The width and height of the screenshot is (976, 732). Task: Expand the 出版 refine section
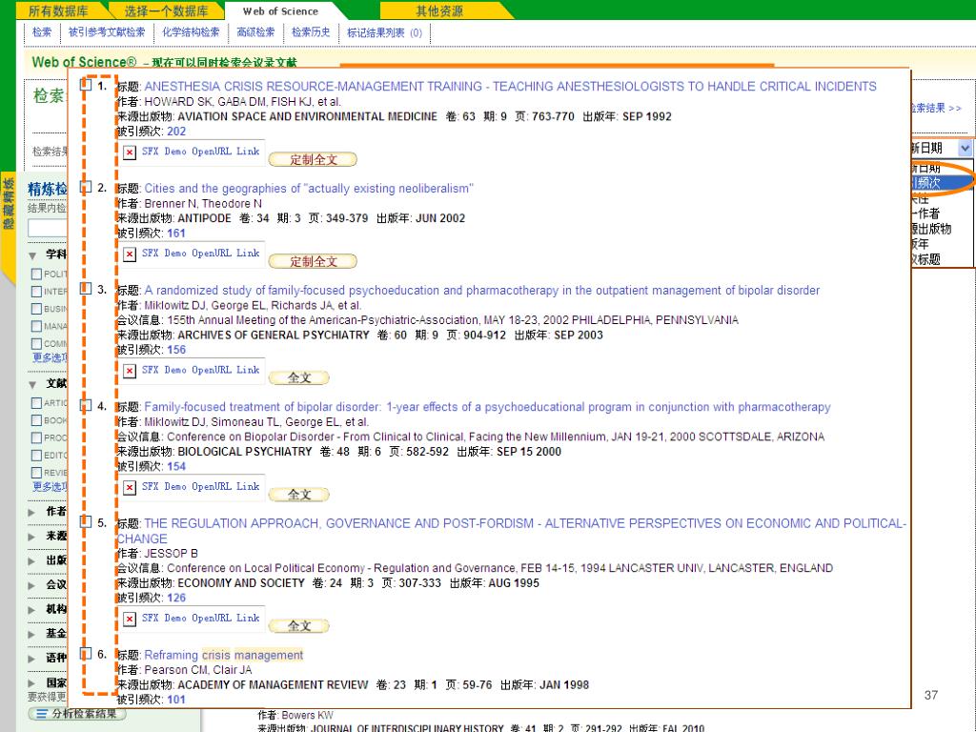31,560
